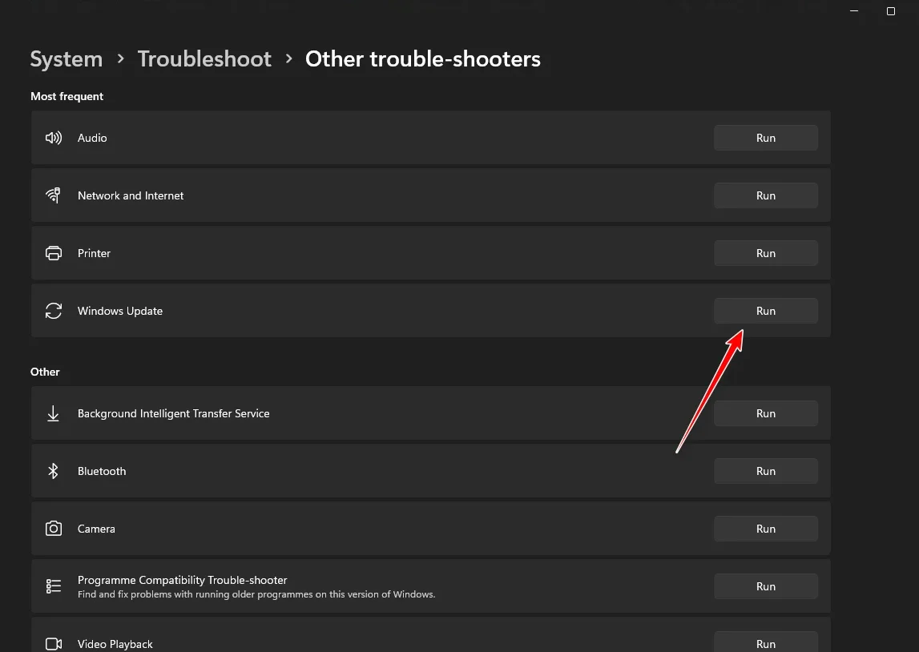This screenshot has height=652, width=919.
Task: Run the Bluetooth troubleshooter
Action: click(x=765, y=471)
